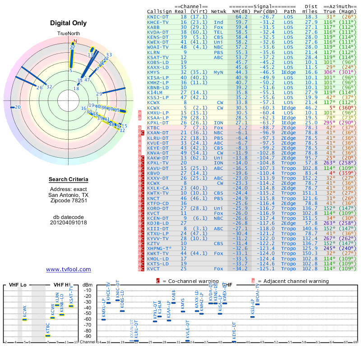The image size is (361, 346).
Task: Select KOBS-LD callsign in the table
Action: point(158,62)
